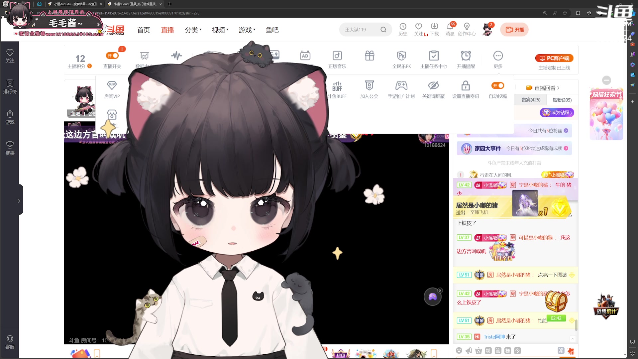Open 消息 bell with 99 badge
This screenshot has width=638, height=359.
tap(450, 29)
